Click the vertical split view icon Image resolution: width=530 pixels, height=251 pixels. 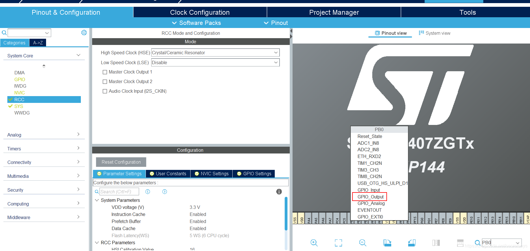436,243
